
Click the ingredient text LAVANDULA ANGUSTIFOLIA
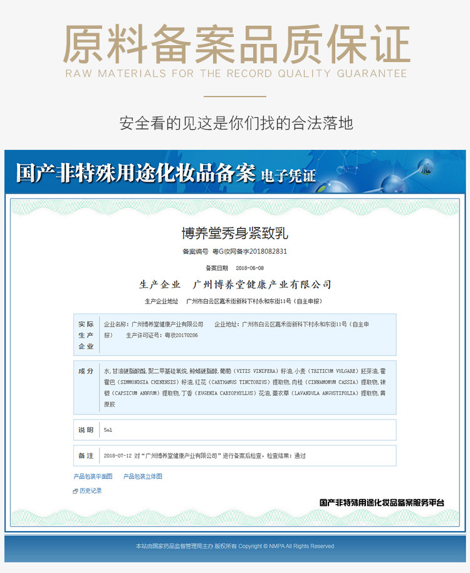326,393
